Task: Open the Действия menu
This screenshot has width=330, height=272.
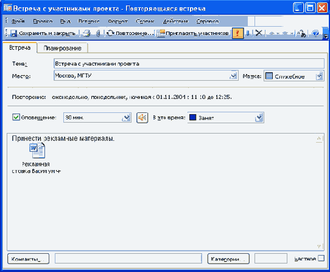Action: click(175, 21)
